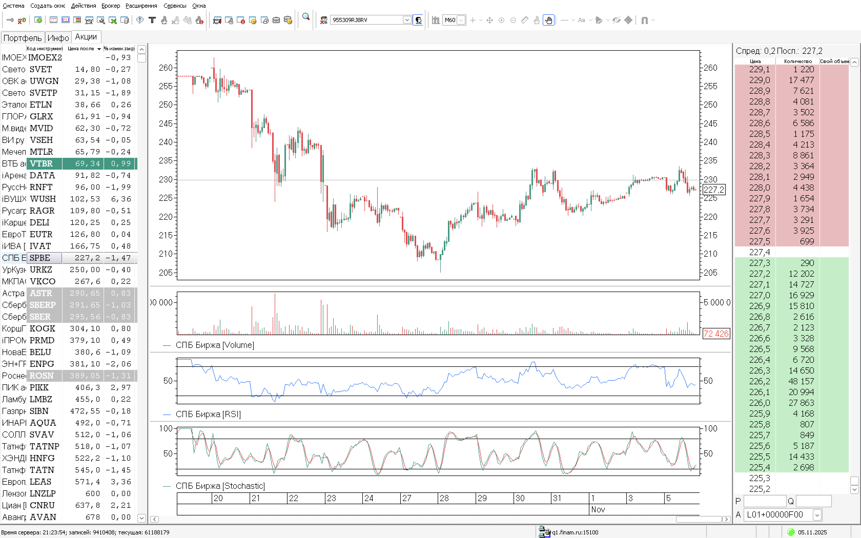
Task: Click the four-arrow move chart icon
Action: pos(489,20)
